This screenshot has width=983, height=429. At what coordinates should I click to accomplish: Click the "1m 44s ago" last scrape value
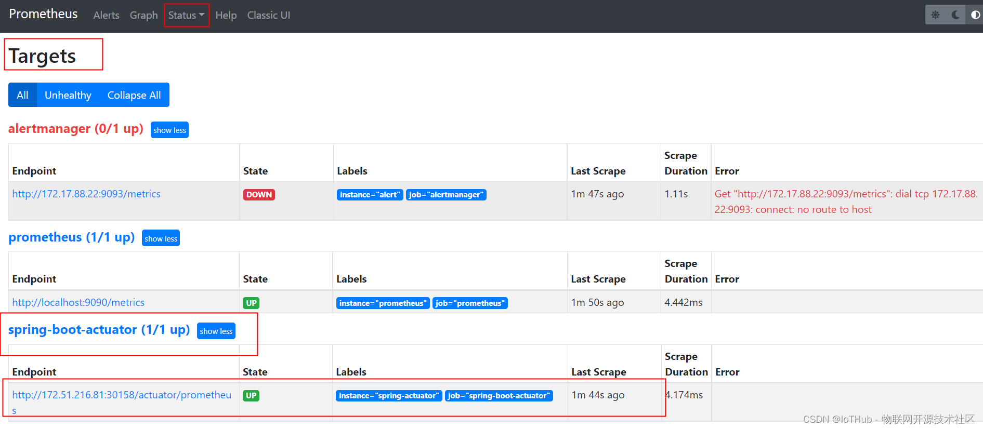point(598,395)
